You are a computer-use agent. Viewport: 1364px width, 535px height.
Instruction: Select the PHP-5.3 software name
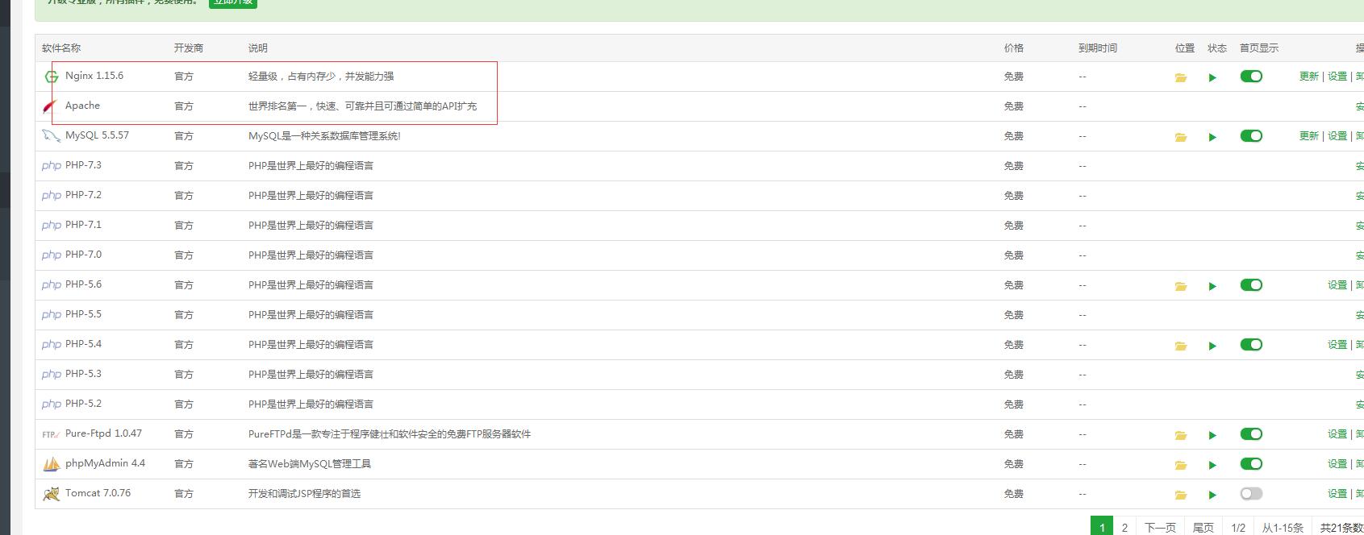pyautogui.click(x=83, y=374)
